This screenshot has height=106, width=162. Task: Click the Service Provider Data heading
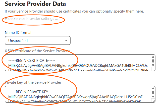(x=35, y=4)
